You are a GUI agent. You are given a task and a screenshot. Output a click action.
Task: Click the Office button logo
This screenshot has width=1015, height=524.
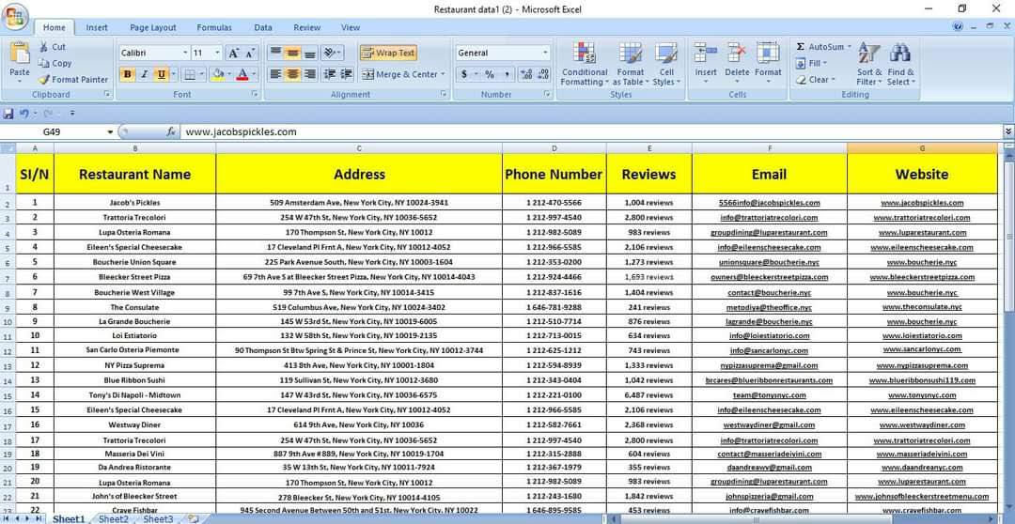[14, 17]
